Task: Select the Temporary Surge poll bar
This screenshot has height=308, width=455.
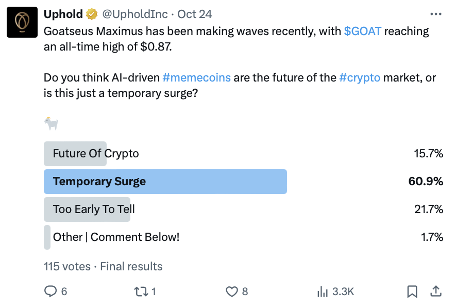Action: pyautogui.click(x=243, y=182)
